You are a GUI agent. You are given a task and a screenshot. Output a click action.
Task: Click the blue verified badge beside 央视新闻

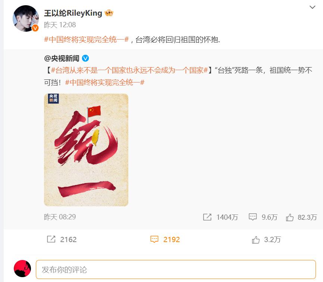[85, 59]
